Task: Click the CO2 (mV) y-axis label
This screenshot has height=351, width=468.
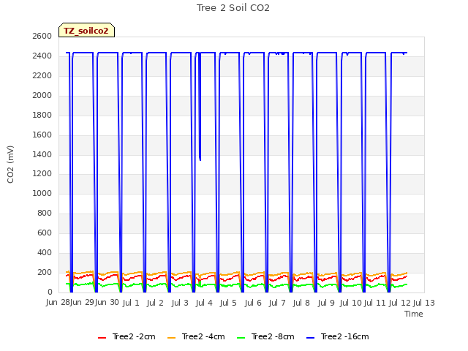Action: (x=10, y=165)
